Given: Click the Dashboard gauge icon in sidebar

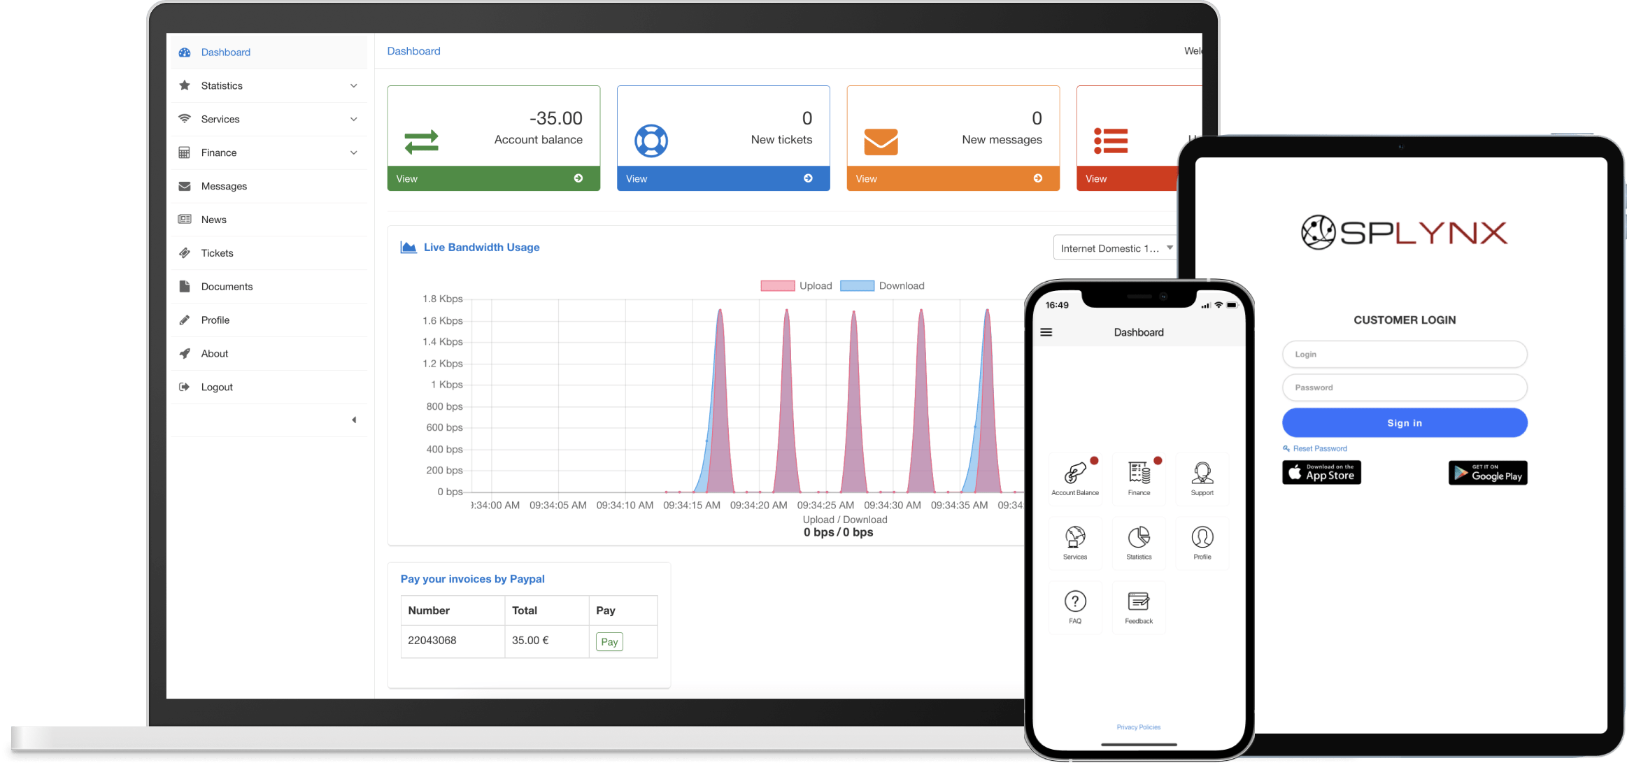Looking at the screenshot, I should [185, 52].
